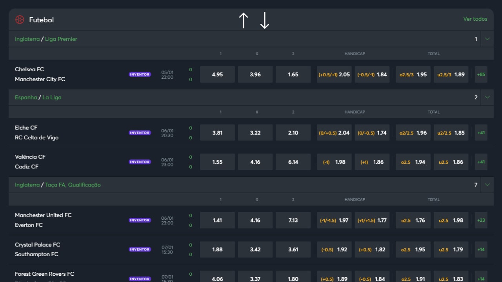Click INVENTOR badge on Valência CF match

(x=140, y=162)
